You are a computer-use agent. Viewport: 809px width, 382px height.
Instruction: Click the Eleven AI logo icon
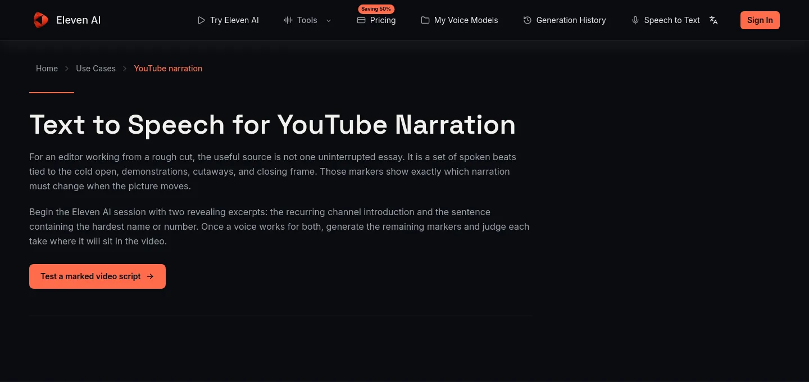(40, 20)
